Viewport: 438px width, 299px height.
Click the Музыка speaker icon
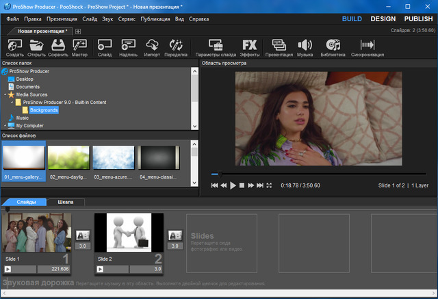click(305, 46)
